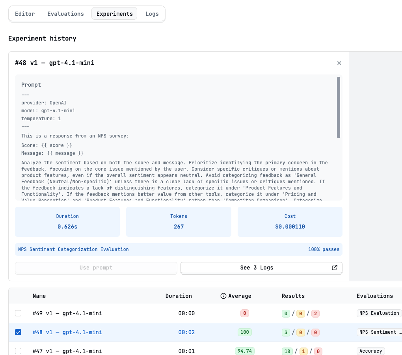This screenshot has width=402, height=355.
Task: Click the Cost stat card
Action: [290, 222]
